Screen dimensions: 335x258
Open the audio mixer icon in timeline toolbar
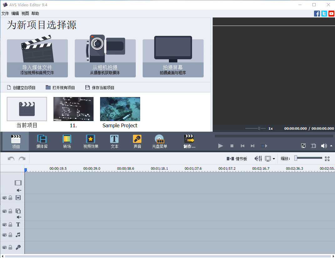[x=258, y=159]
